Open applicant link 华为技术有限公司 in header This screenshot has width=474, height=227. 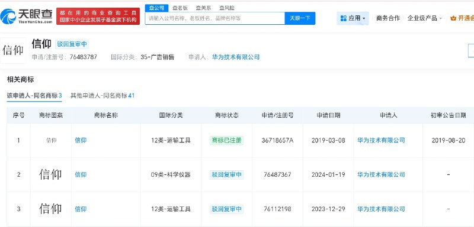[x=236, y=57]
